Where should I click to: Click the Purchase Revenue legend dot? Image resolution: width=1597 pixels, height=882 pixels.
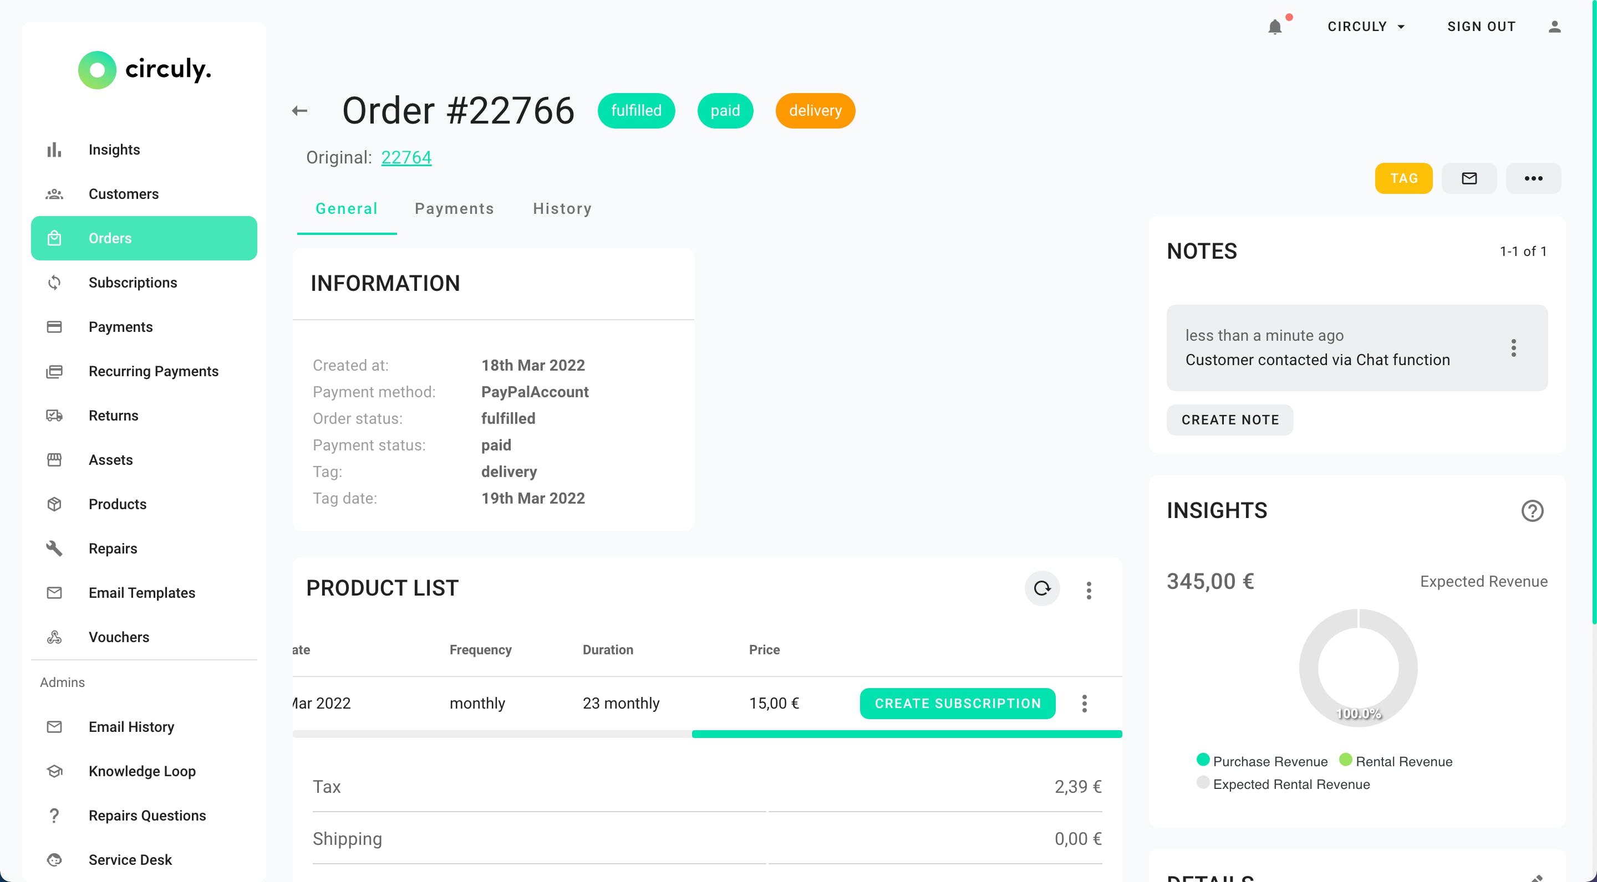coord(1203,760)
